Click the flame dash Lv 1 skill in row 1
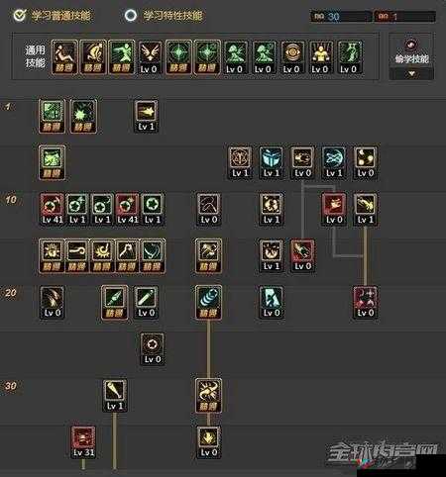This screenshot has height=477, width=446. 146,117
